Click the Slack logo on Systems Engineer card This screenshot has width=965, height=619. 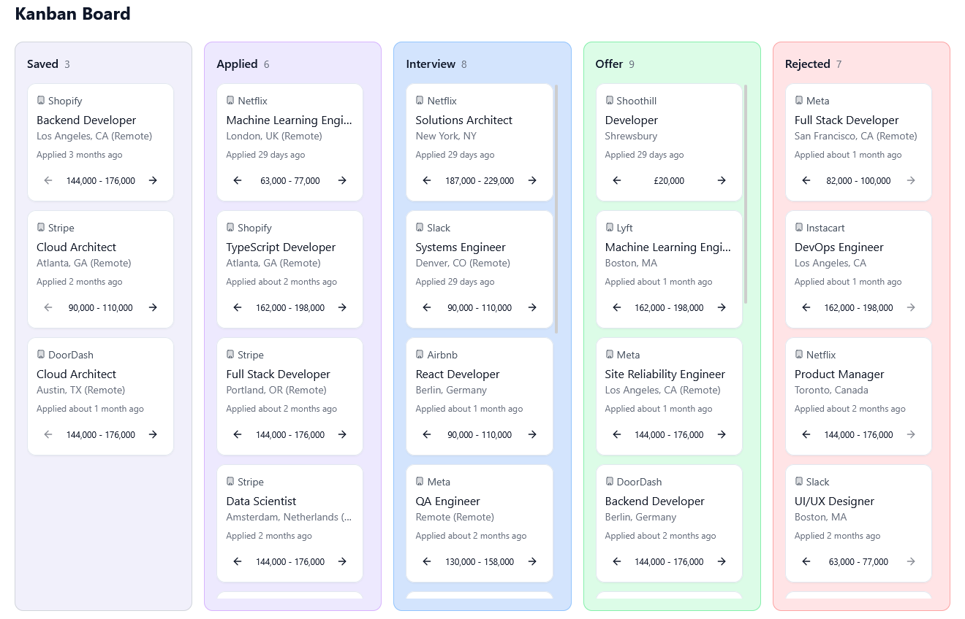(x=419, y=226)
